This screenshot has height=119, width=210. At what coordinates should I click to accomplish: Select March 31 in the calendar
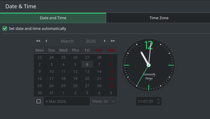point(51,93)
